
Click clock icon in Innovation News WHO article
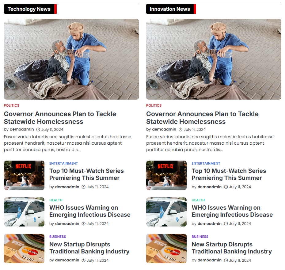[x=226, y=224]
